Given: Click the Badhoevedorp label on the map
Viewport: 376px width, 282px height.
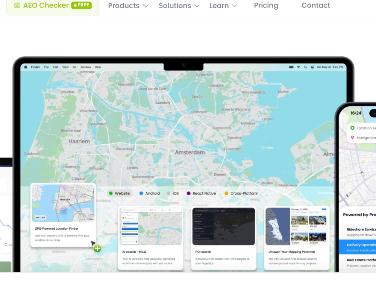Looking at the screenshot, I should 143,177.
